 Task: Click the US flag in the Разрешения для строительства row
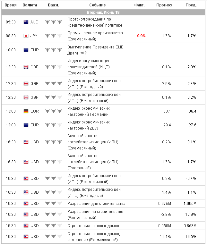[x=26, y=203]
